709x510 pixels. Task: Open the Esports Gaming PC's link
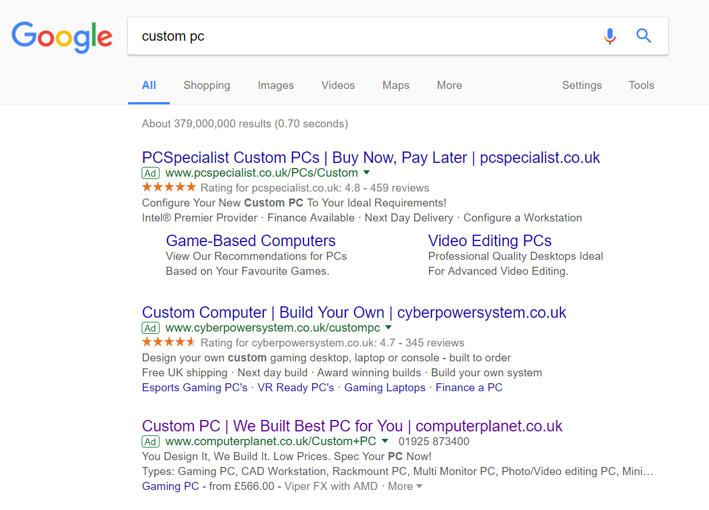(x=194, y=387)
